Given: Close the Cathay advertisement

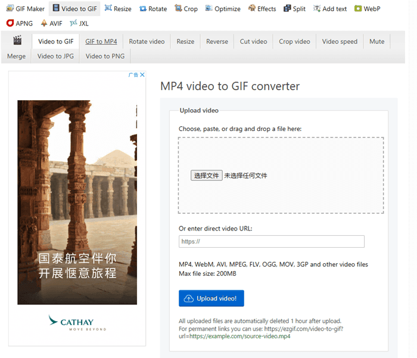Looking at the screenshot, I should (x=142, y=74).
